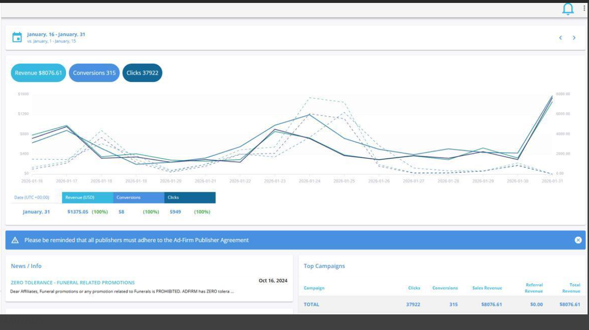
Task: Click the January, 31 date row
Action: [x=36, y=212]
